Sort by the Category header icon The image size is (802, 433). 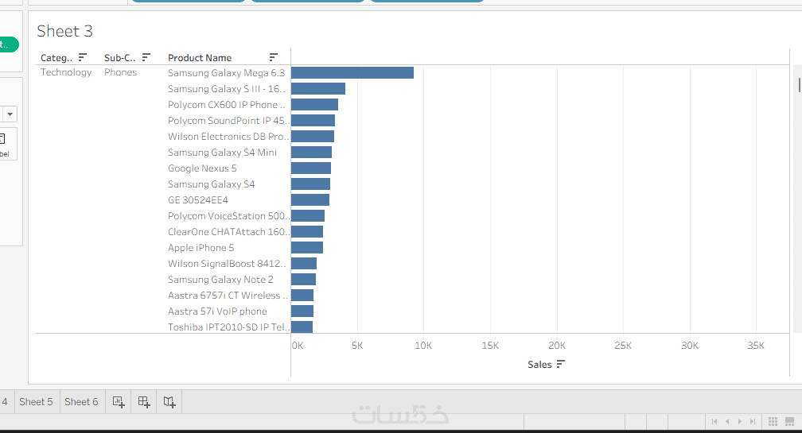(83, 57)
